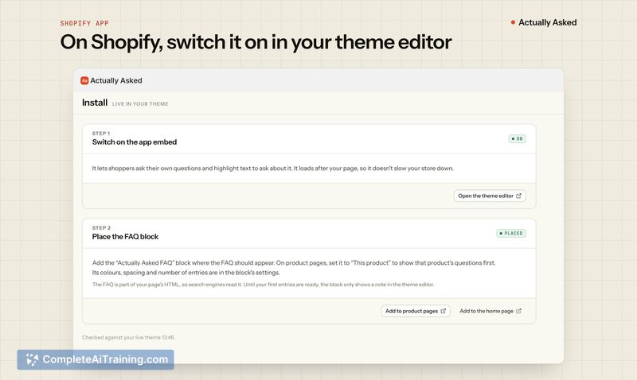Click the CompleteAiTraining.com watermark banner
637x380 pixels.
(96, 359)
